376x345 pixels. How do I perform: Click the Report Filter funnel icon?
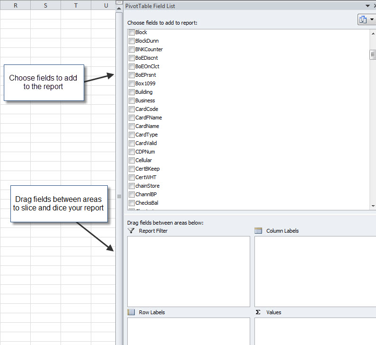pos(131,231)
